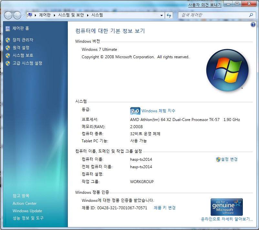
Task: Open Windows 체험 지수 link
Action: [x=158, y=111]
